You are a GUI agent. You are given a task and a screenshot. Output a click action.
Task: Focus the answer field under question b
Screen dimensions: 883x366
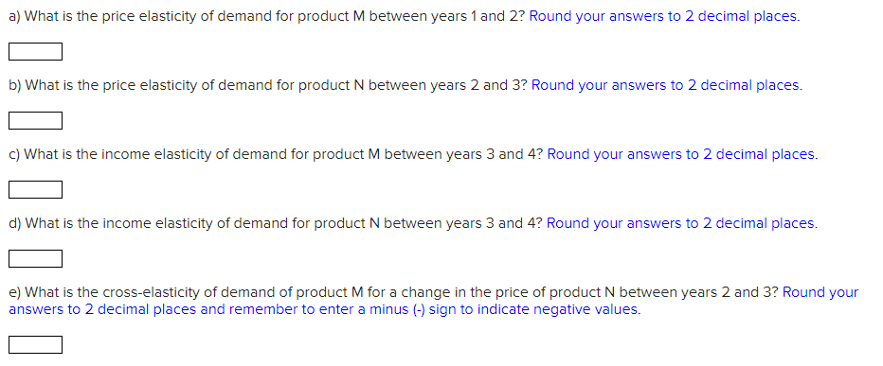click(x=35, y=120)
